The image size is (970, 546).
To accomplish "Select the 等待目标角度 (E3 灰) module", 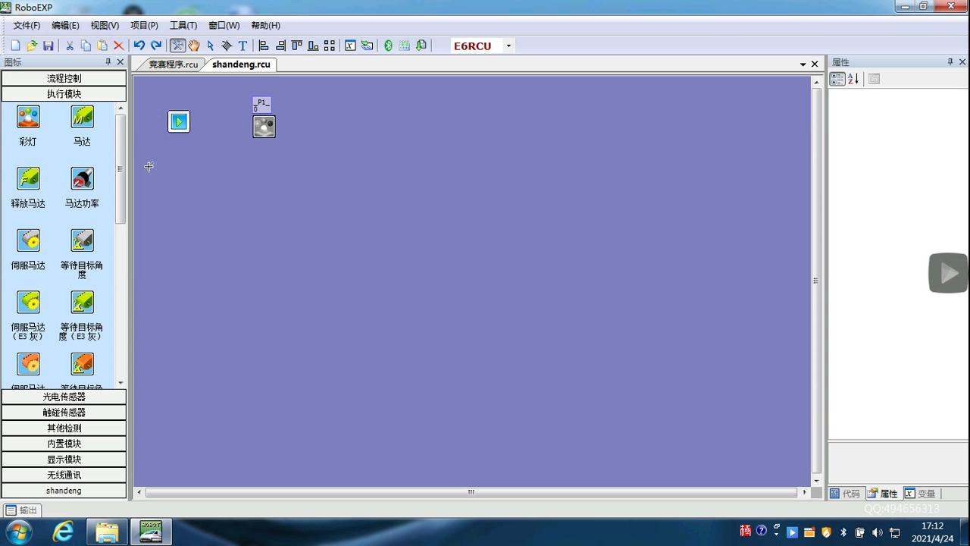I will tap(82, 303).
